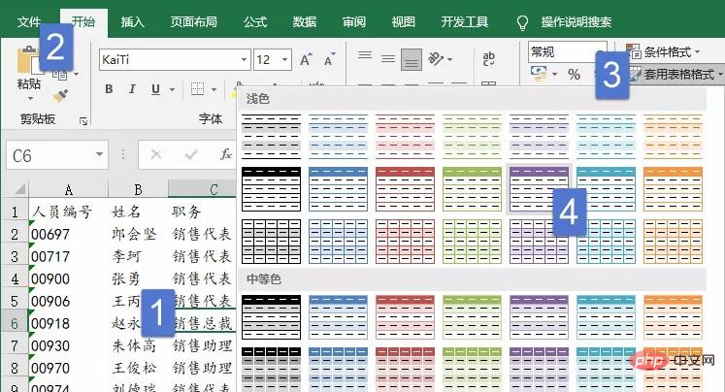Select first medium style with black header

click(271, 317)
